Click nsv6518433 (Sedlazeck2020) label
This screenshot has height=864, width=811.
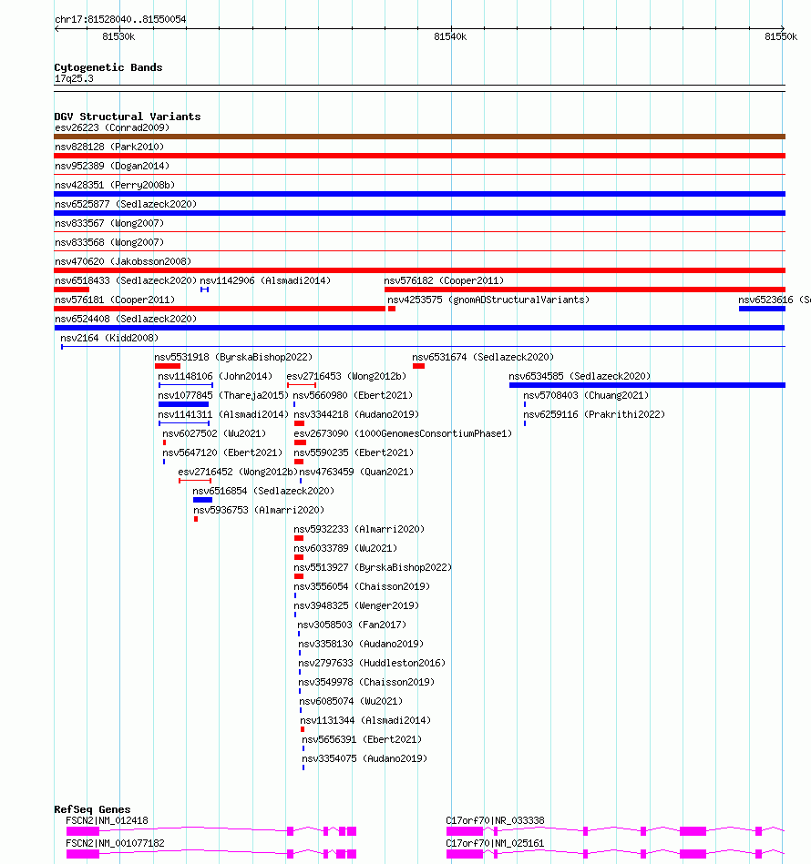tap(126, 281)
